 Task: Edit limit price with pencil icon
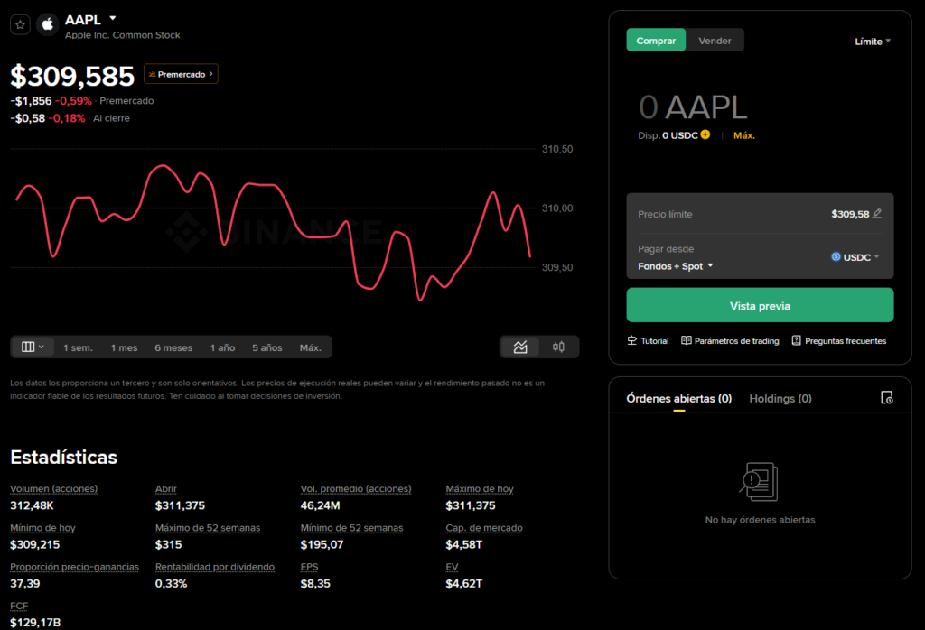[x=877, y=213]
